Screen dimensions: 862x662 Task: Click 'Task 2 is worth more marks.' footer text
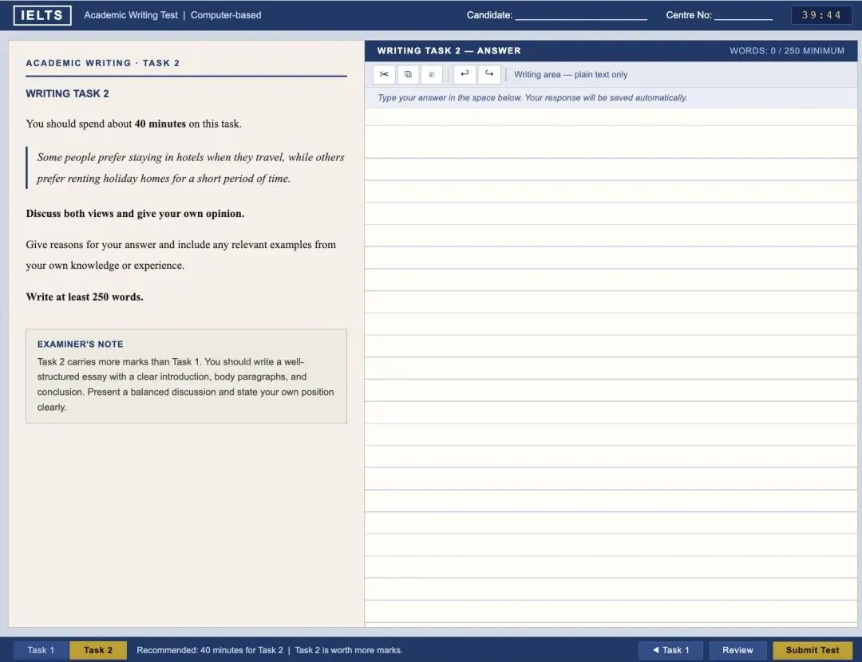tap(349, 650)
